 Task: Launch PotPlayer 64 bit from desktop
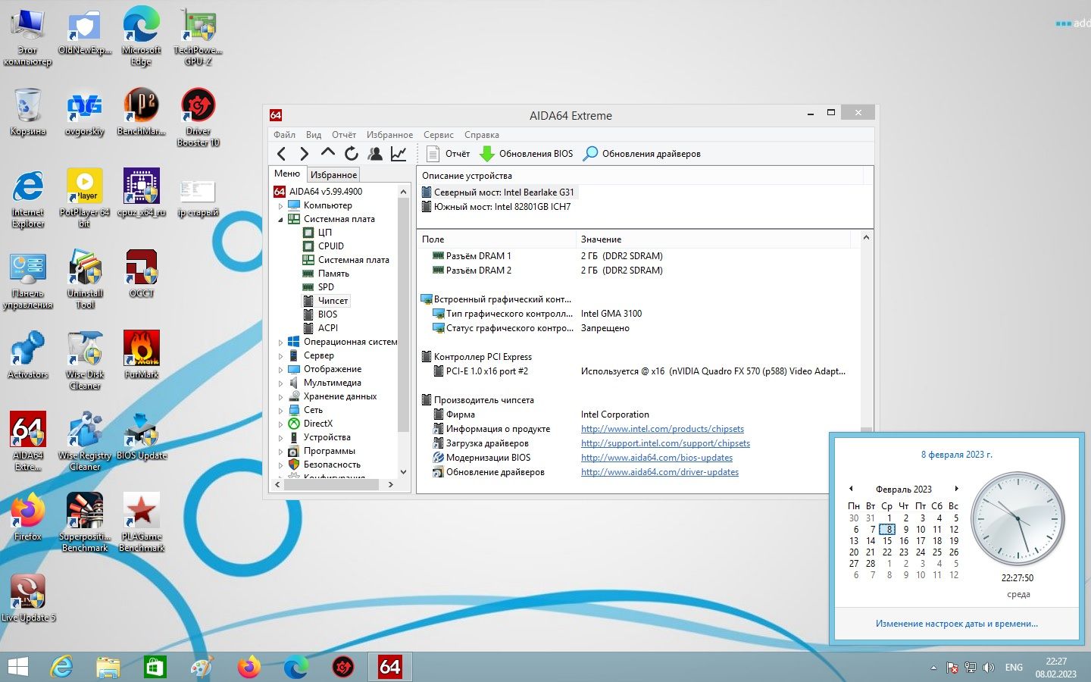coord(85,197)
